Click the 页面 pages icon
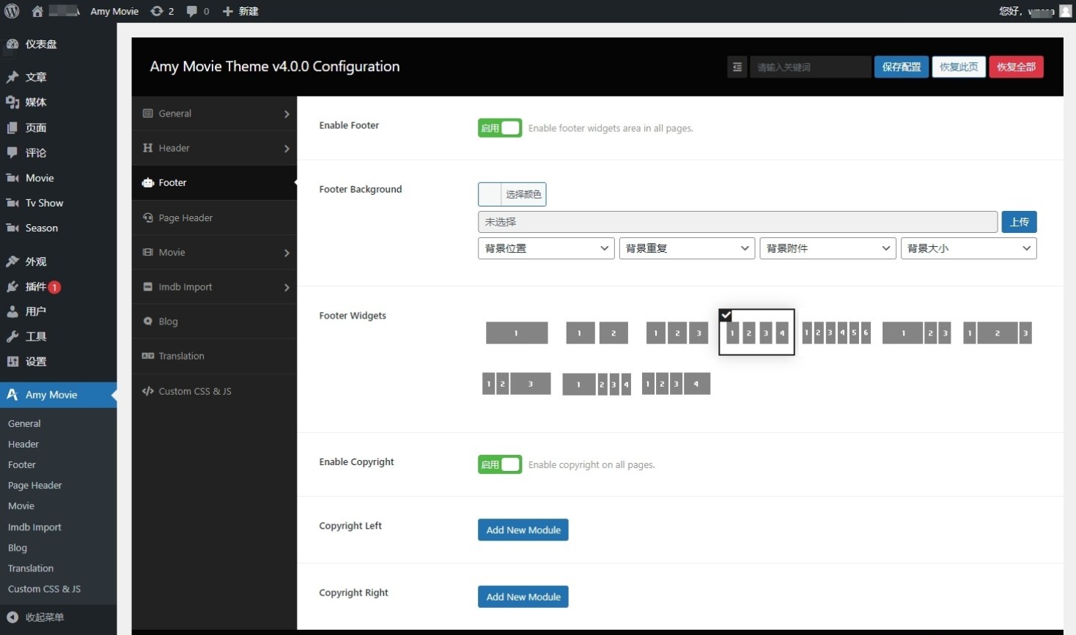The width and height of the screenshot is (1076, 635). (12, 127)
